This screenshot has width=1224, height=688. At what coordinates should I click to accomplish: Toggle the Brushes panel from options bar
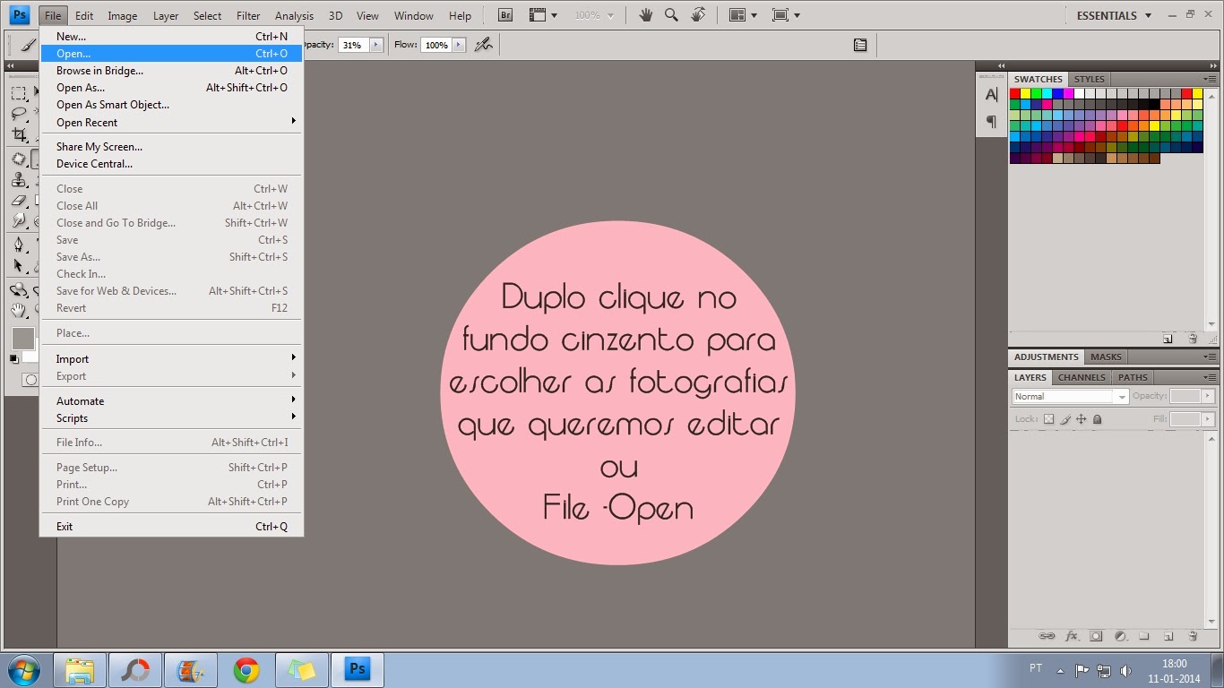pyautogui.click(x=860, y=45)
